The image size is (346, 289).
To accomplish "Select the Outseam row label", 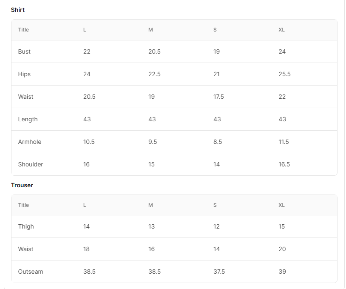I will 31,272.
